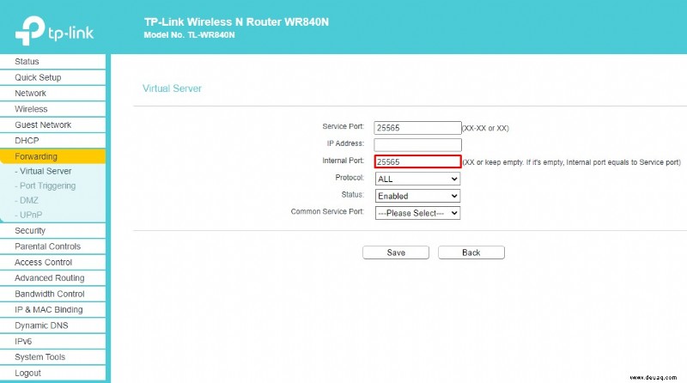Viewport: 687px width, 383px height.
Task: Go to Guest Network settings
Action: 52,125
